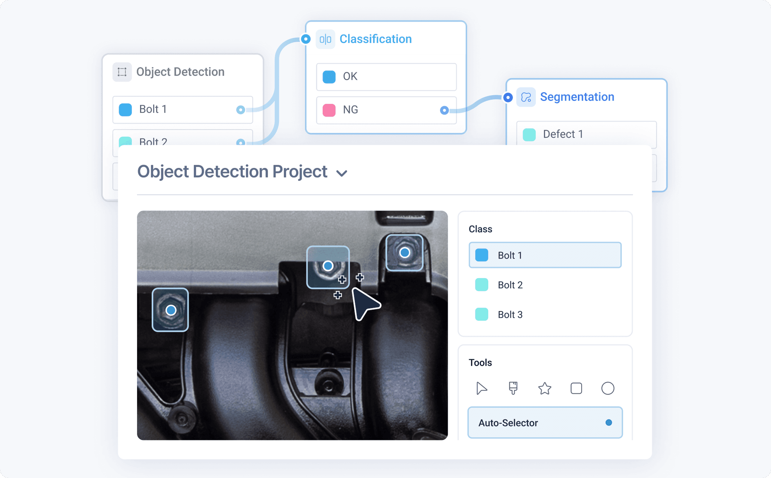The image size is (771, 478).
Task: Click the middle bolt detection box
Action: [328, 266]
